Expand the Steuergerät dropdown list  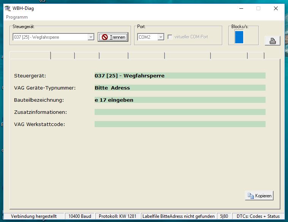tap(91, 37)
